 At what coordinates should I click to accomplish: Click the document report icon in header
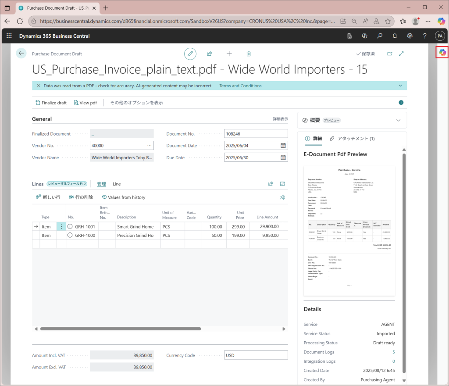point(349,36)
